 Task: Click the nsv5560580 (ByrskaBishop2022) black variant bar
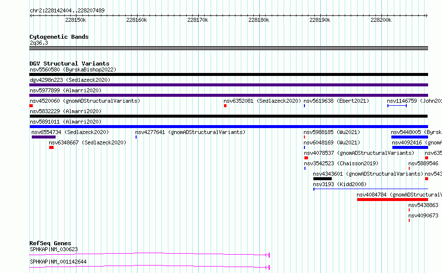tap(228, 74)
